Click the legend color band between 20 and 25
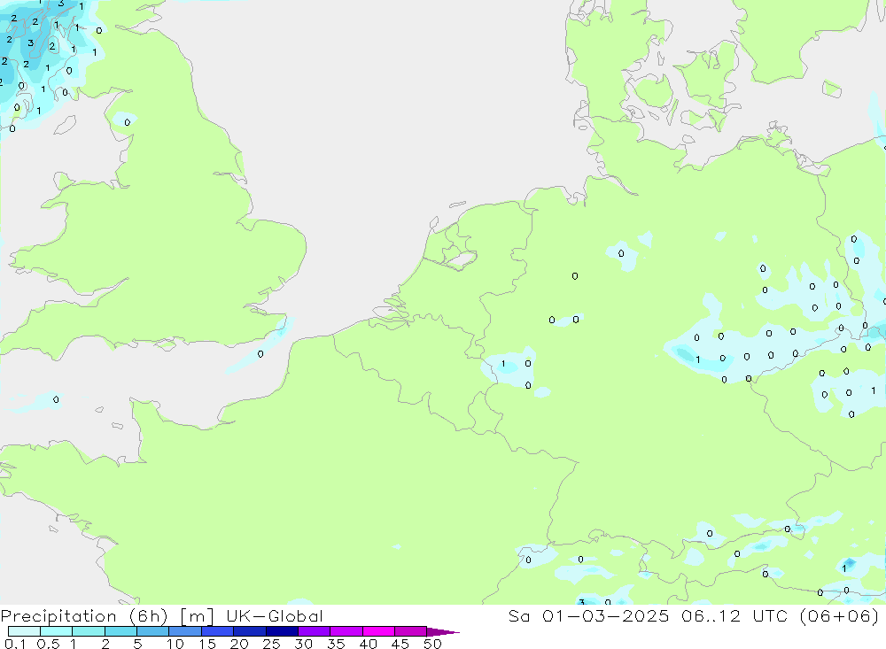The width and height of the screenshot is (886, 649). [249, 631]
